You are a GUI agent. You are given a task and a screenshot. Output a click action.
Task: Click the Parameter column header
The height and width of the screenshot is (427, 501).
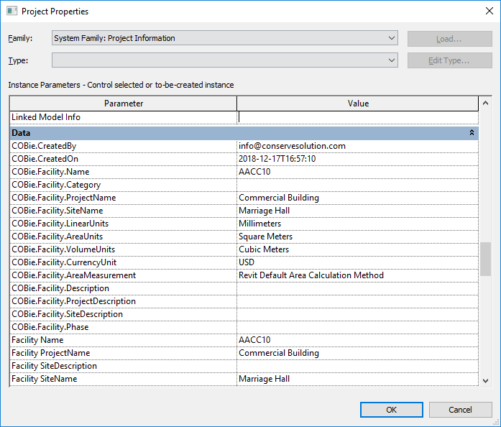click(x=124, y=104)
